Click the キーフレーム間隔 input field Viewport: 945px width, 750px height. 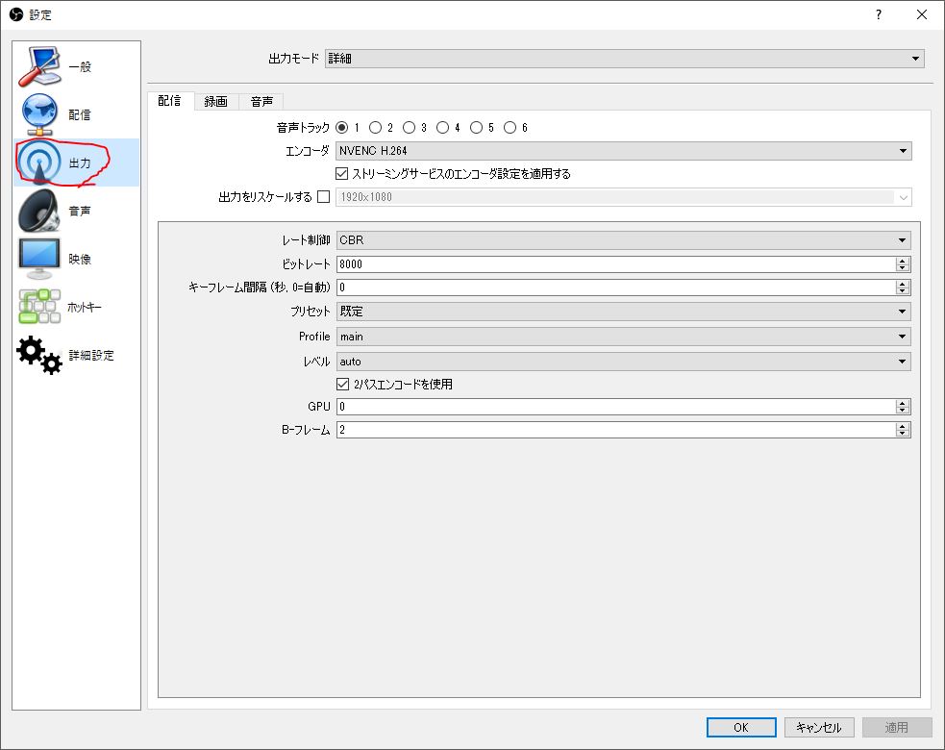616,287
